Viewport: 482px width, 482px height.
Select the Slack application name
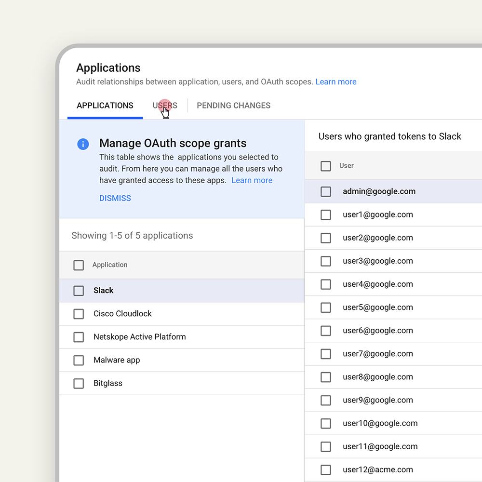pos(103,291)
